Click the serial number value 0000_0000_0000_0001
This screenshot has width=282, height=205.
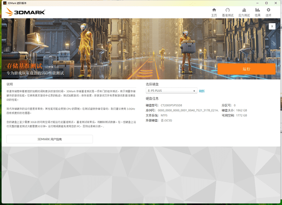click(188, 110)
